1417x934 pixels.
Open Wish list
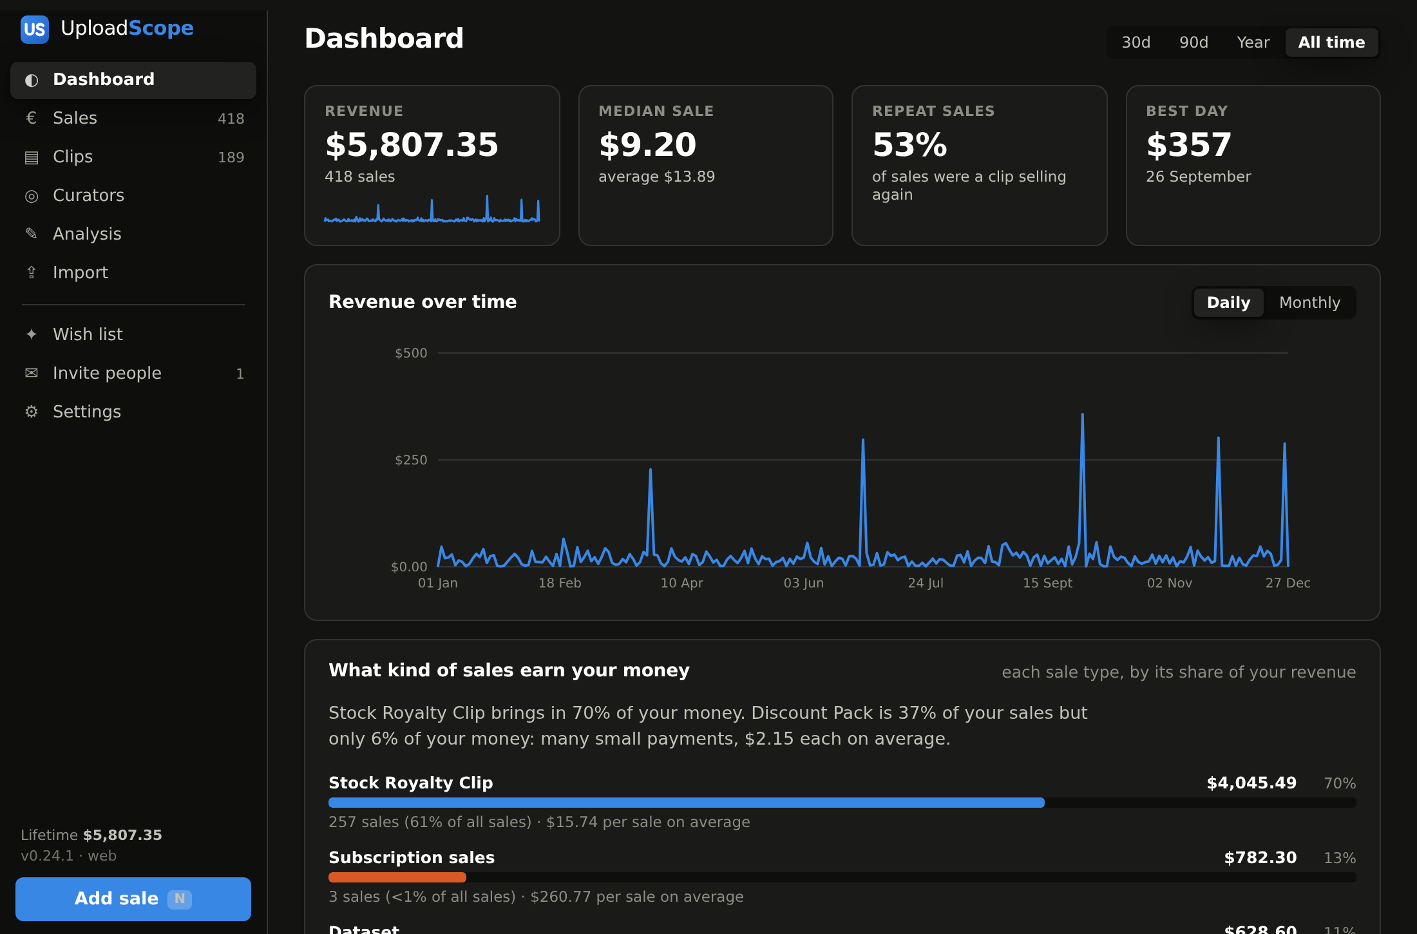(133, 335)
